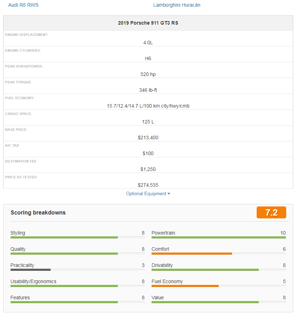This screenshot has width=295, height=313.
Task: Click the $274,535 price as tested value
Action: click(x=148, y=185)
